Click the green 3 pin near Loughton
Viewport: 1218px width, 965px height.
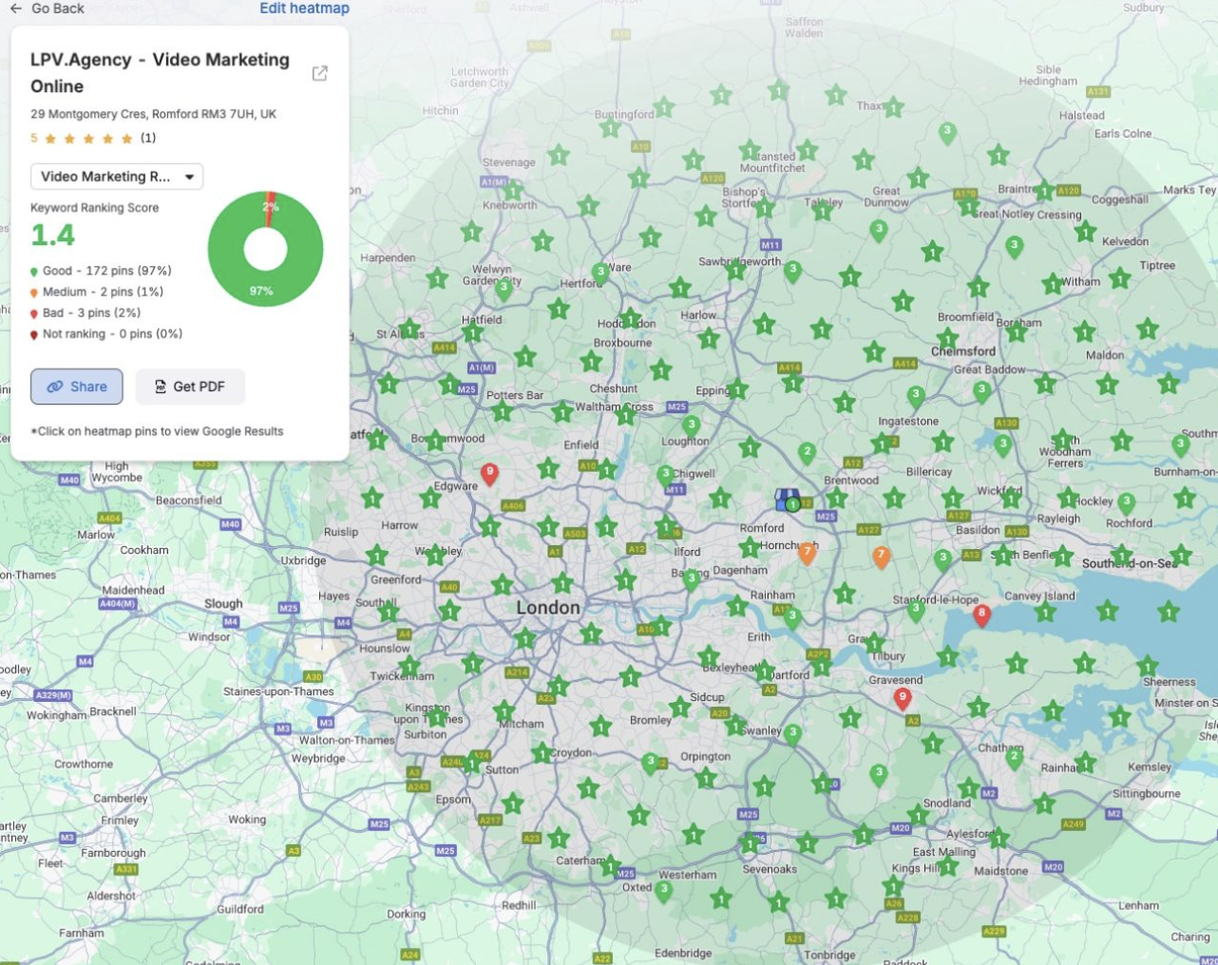(692, 426)
